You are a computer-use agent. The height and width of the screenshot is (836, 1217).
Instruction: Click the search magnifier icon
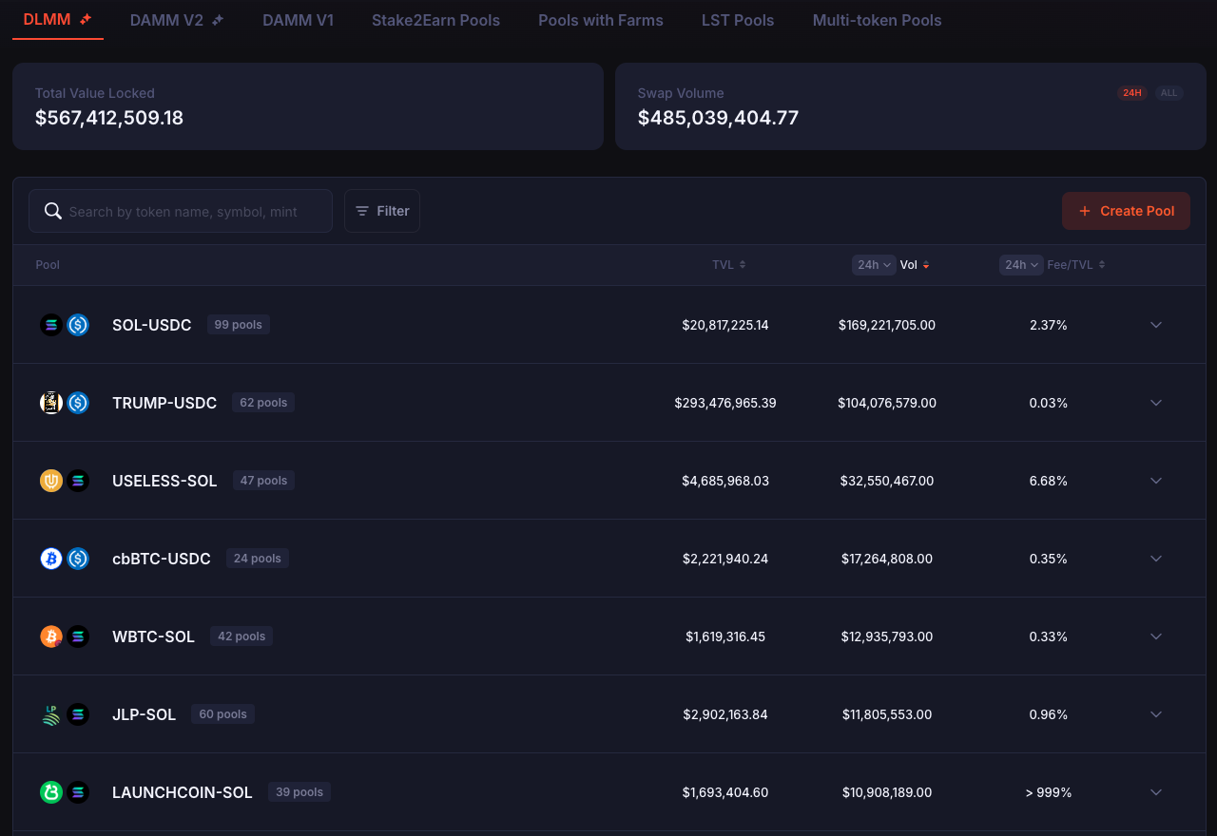(53, 211)
